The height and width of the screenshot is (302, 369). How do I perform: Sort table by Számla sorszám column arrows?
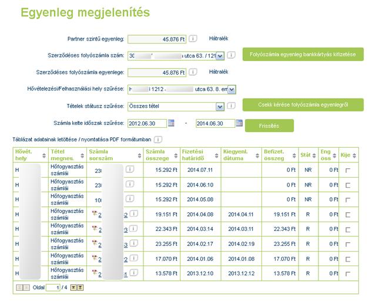[x=140, y=155]
